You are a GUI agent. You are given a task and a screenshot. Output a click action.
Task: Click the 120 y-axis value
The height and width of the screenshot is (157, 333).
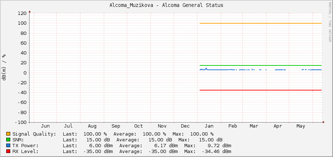point(22,13)
